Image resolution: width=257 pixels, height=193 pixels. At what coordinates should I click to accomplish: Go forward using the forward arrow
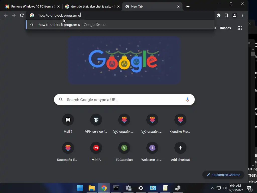(14, 15)
